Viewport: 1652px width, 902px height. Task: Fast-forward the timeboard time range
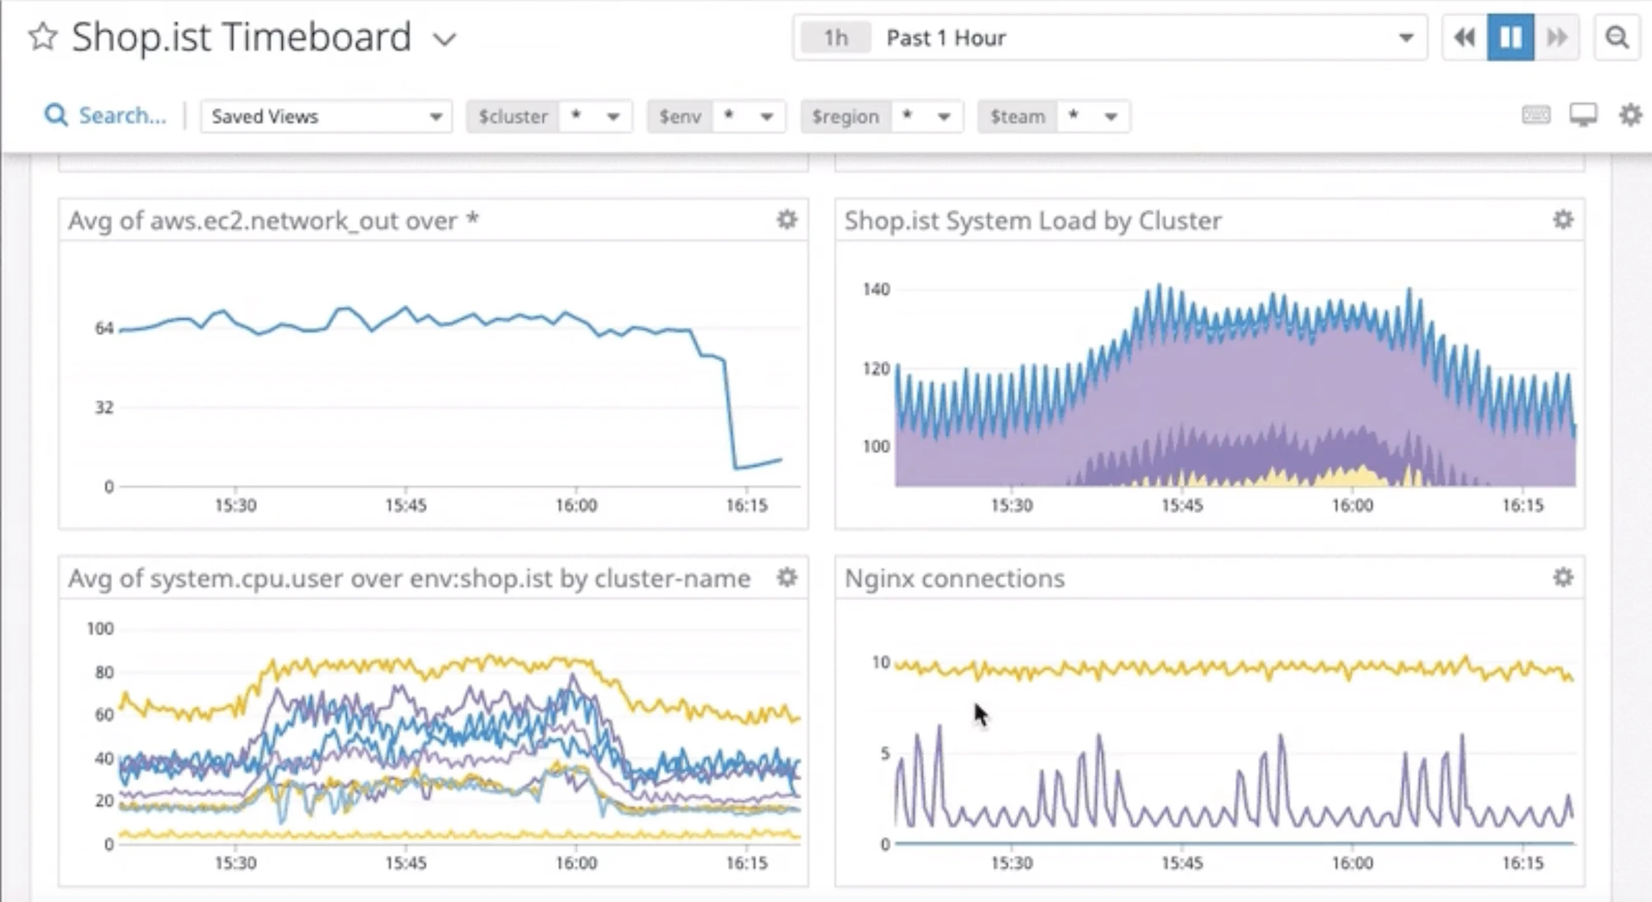click(x=1557, y=38)
